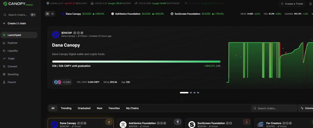Click the Search chains field above chain list
This screenshot has width=313, height=128.
[x=274, y=108]
